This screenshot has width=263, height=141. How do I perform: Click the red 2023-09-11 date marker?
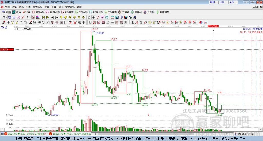pos(213,26)
